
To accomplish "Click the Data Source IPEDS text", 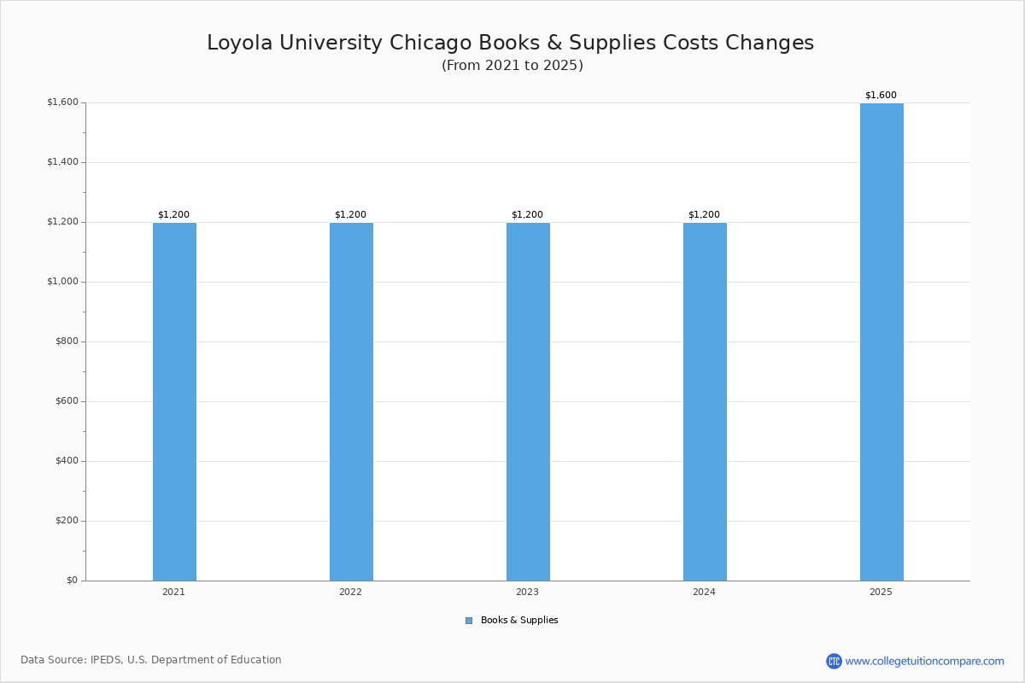I will click(x=151, y=660).
